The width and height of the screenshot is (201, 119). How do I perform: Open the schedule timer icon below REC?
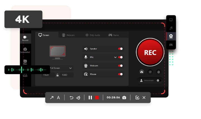[x=158, y=72]
